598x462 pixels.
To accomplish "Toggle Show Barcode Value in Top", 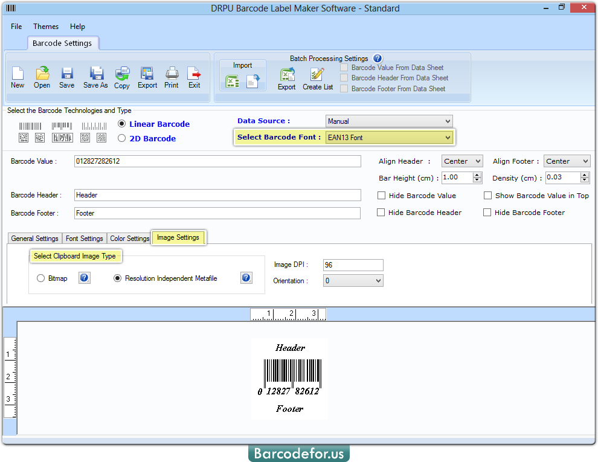I will pyautogui.click(x=488, y=196).
